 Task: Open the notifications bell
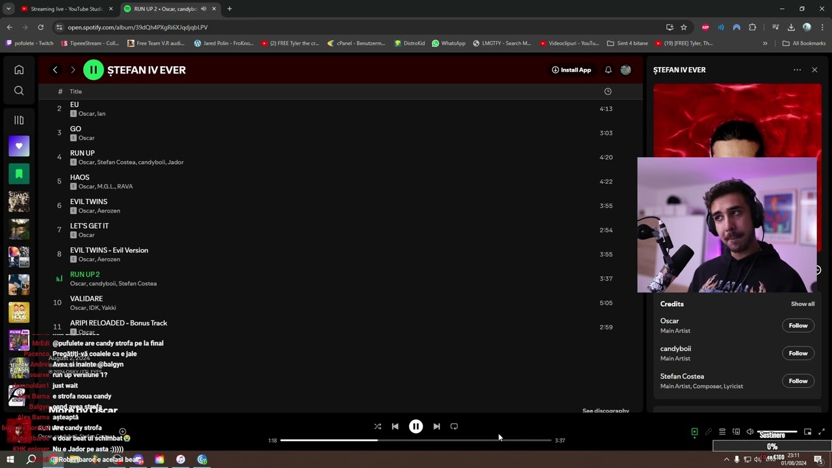click(x=608, y=70)
